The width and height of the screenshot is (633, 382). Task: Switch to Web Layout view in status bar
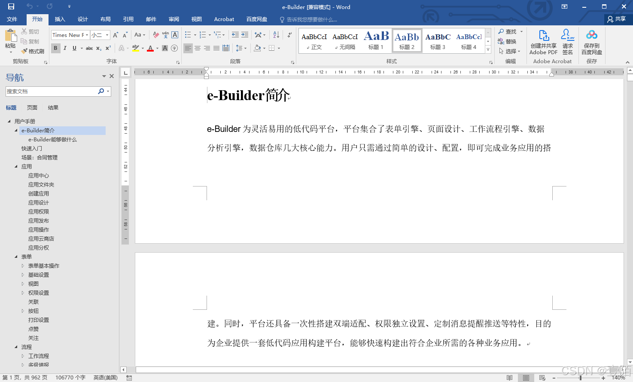point(542,378)
